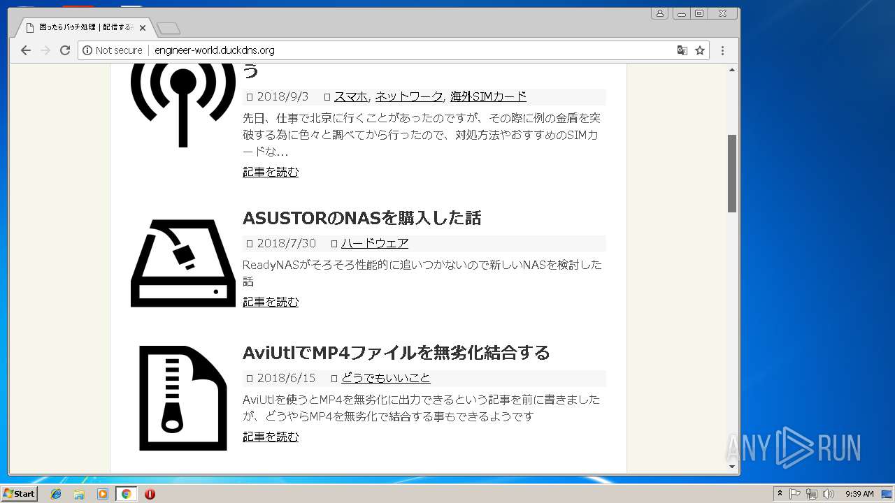Bookmark this page with the star
The image size is (895, 503).
(x=699, y=50)
